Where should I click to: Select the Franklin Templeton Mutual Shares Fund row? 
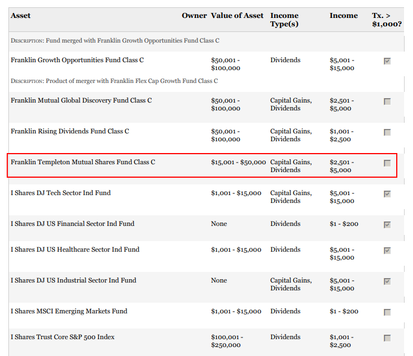pos(83,162)
